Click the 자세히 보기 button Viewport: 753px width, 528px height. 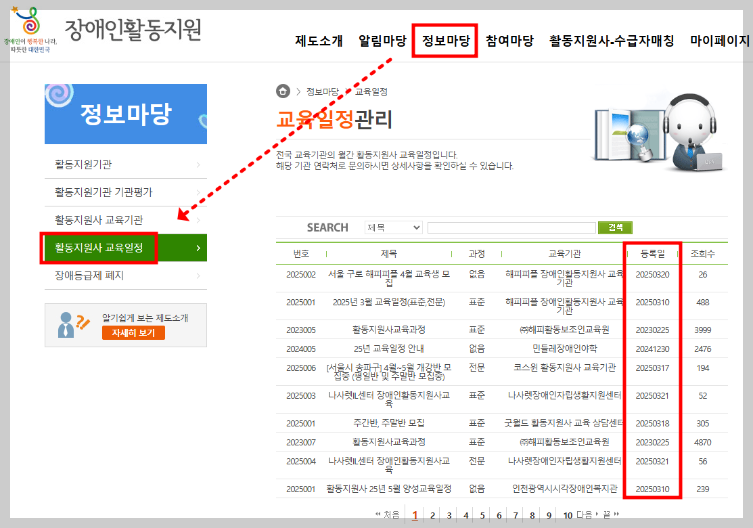pos(133,333)
